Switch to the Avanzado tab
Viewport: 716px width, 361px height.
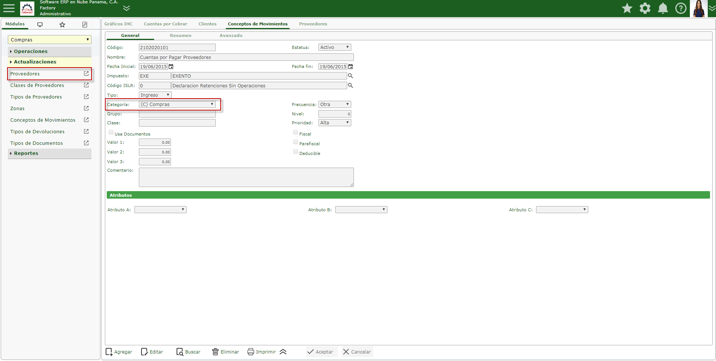(x=231, y=35)
